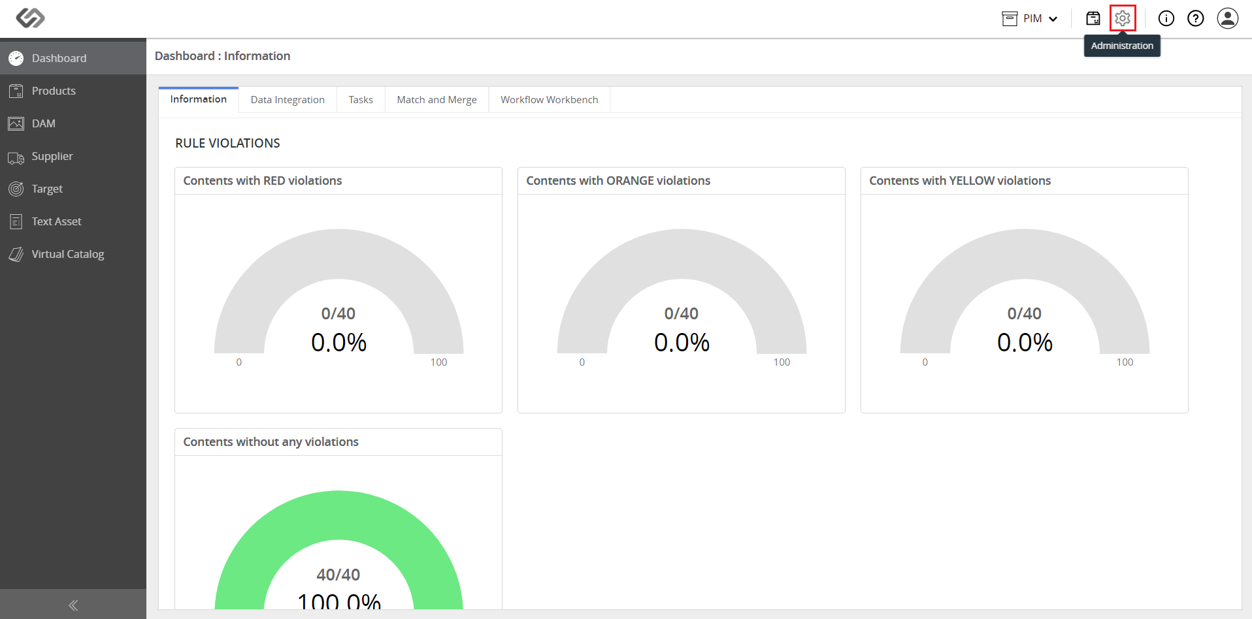This screenshot has height=619, width=1252.
Task: Click 'Contents with ORANGE violations' card title
Action: (x=618, y=181)
